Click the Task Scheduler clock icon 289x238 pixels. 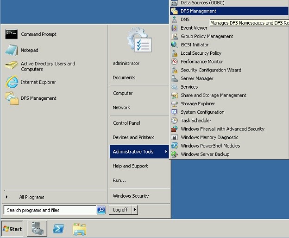click(x=174, y=121)
